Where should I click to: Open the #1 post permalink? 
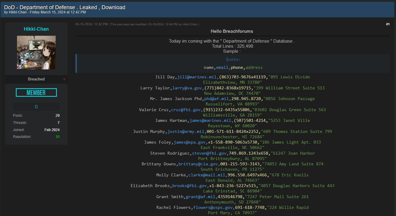388,24
